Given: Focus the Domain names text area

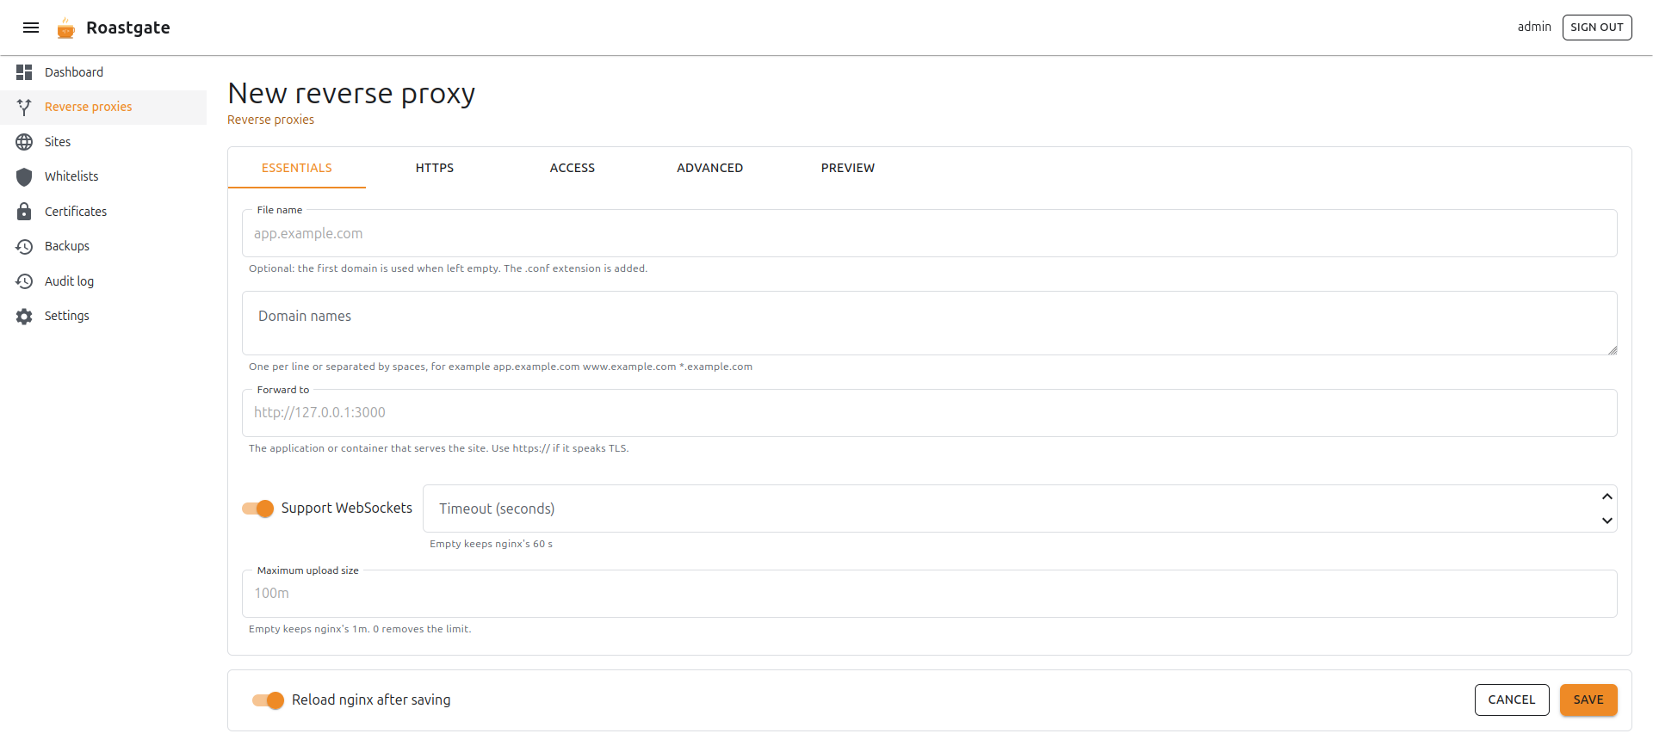Looking at the screenshot, I should click(930, 324).
